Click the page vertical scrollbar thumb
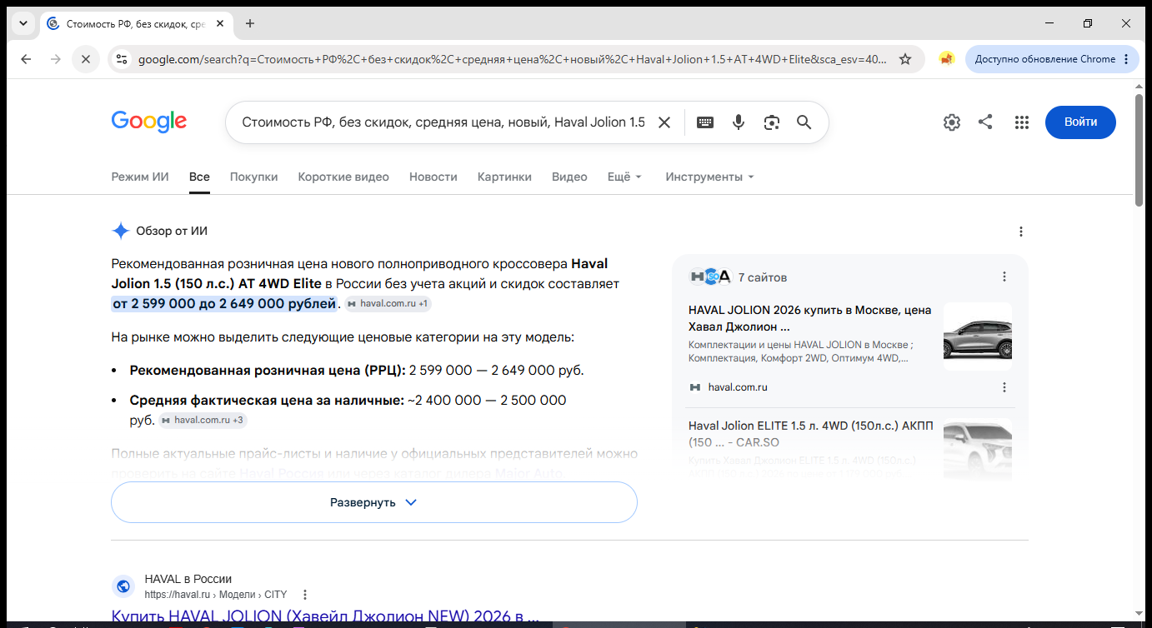This screenshot has width=1152, height=628. (x=1139, y=150)
